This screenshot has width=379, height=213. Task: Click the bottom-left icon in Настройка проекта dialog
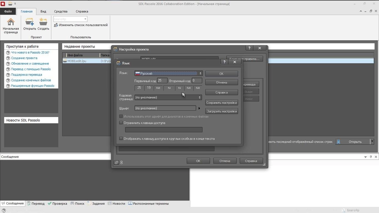pyautogui.click(x=117, y=163)
